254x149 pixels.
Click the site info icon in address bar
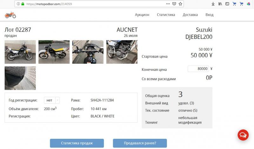(18, 4)
